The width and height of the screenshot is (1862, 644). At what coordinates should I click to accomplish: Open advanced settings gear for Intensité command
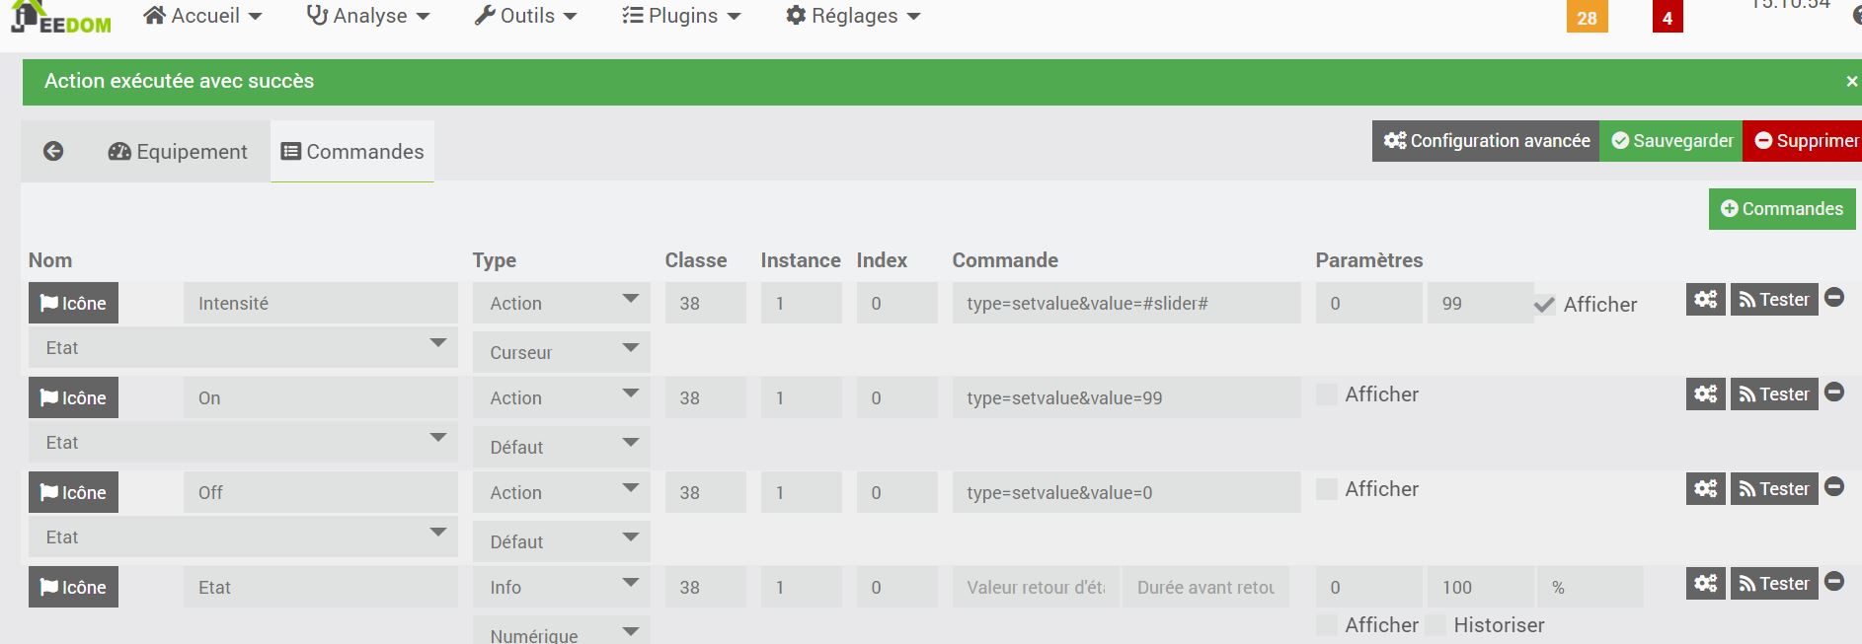(1705, 299)
